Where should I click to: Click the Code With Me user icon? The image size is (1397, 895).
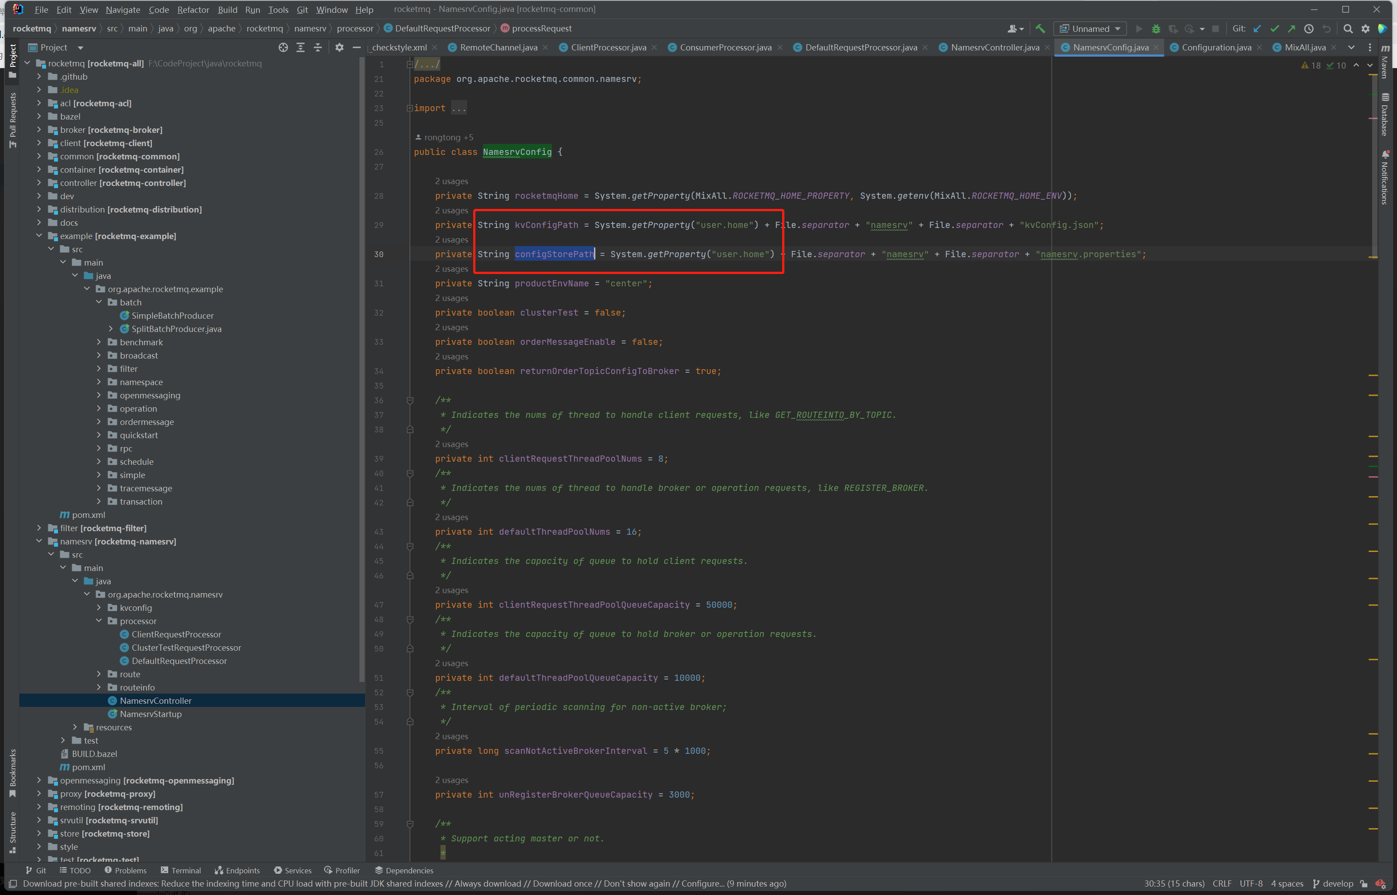[1015, 28]
